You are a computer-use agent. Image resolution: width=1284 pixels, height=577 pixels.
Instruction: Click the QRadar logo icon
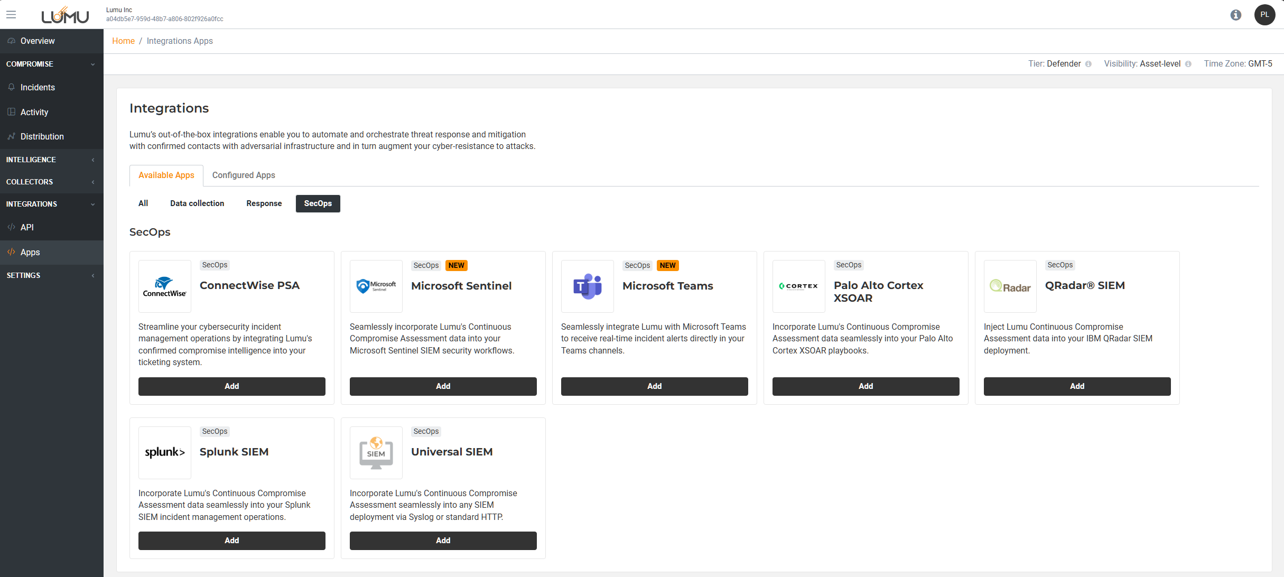tap(1010, 286)
